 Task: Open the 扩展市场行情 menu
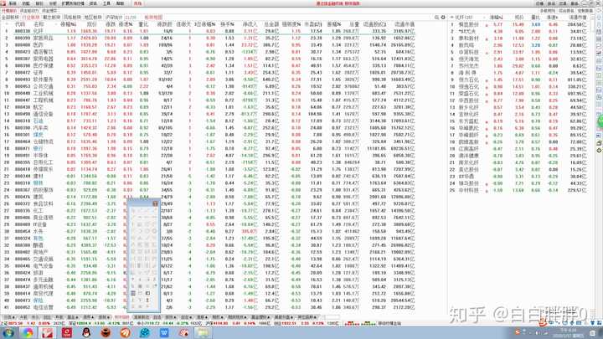tap(73, 3)
